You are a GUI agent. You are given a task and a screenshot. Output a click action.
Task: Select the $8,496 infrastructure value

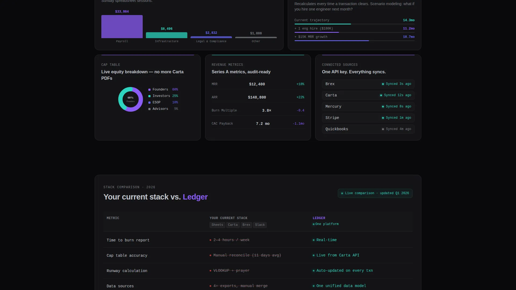click(167, 29)
